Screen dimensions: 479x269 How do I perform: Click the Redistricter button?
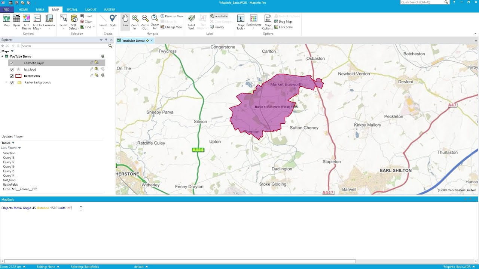pyautogui.click(x=254, y=22)
